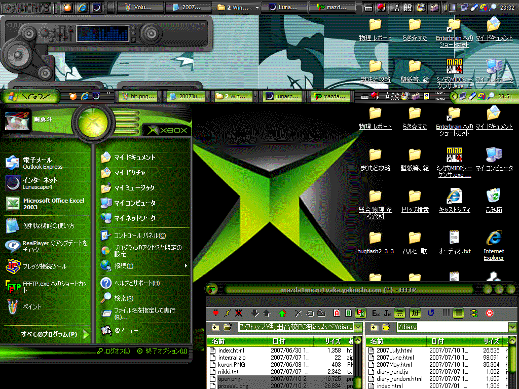The width and height of the screenshot is (519, 389).
Task: Open ハルヒ_歌 folder on desktop
Action: coord(415,243)
